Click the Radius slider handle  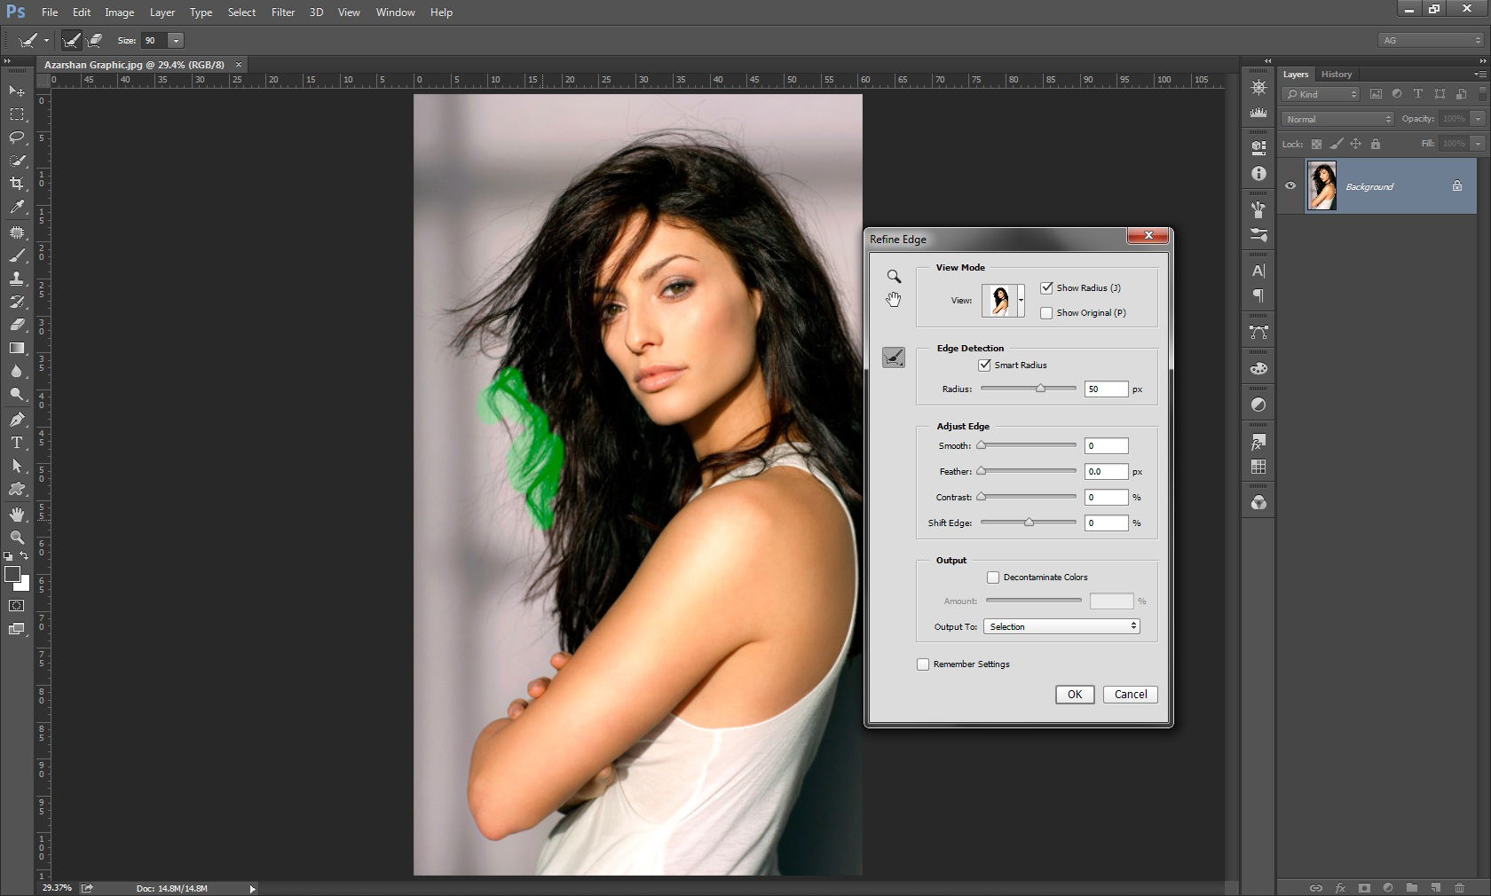tap(1040, 389)
